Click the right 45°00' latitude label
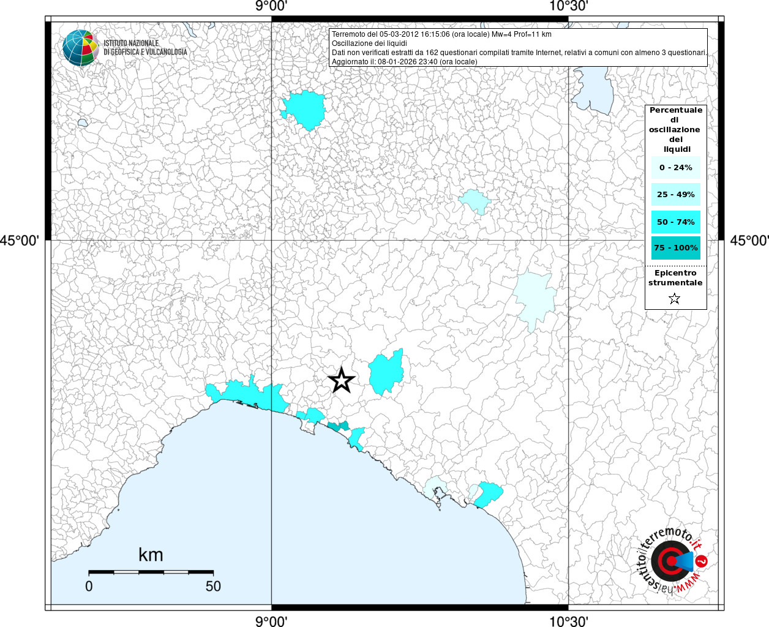 (749, 240)
